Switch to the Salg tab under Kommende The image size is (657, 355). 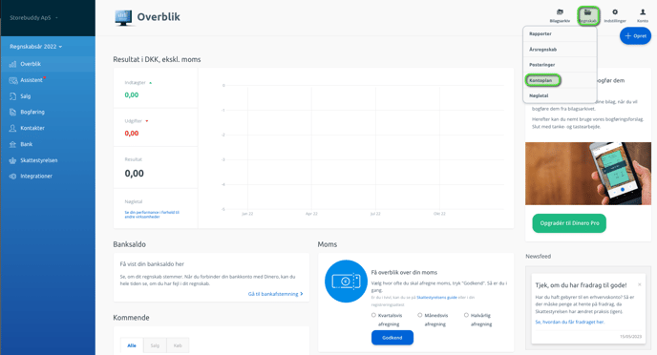click(155, 345)
